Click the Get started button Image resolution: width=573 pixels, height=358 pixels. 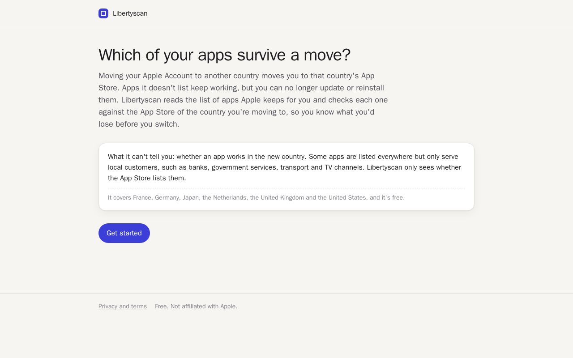124,233
